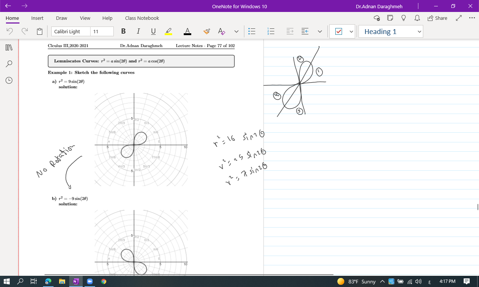Screen dimensions: 479x287
Task: Open the Search sidebar icon
Action: tap(9, 64)
